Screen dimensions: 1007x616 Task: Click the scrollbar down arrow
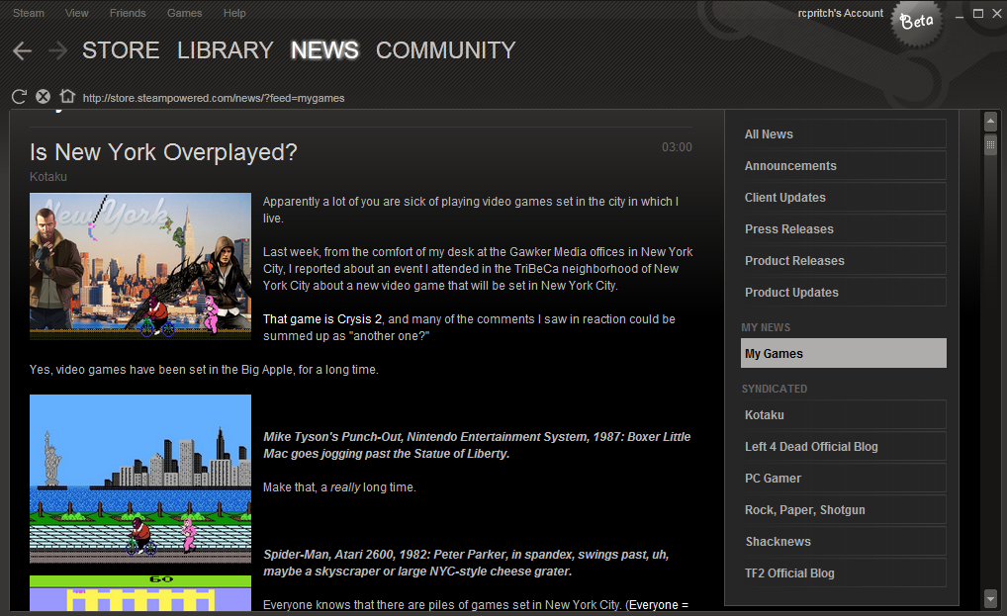point(990,599)
